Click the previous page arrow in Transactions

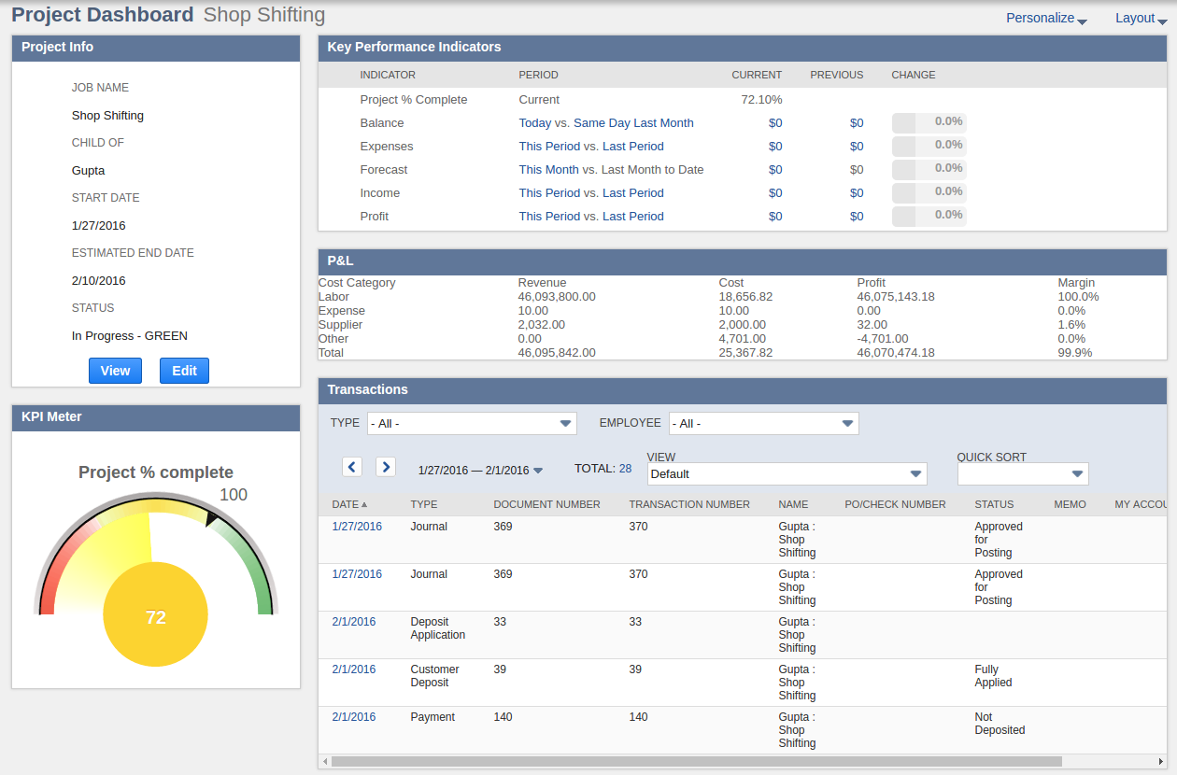352,466
